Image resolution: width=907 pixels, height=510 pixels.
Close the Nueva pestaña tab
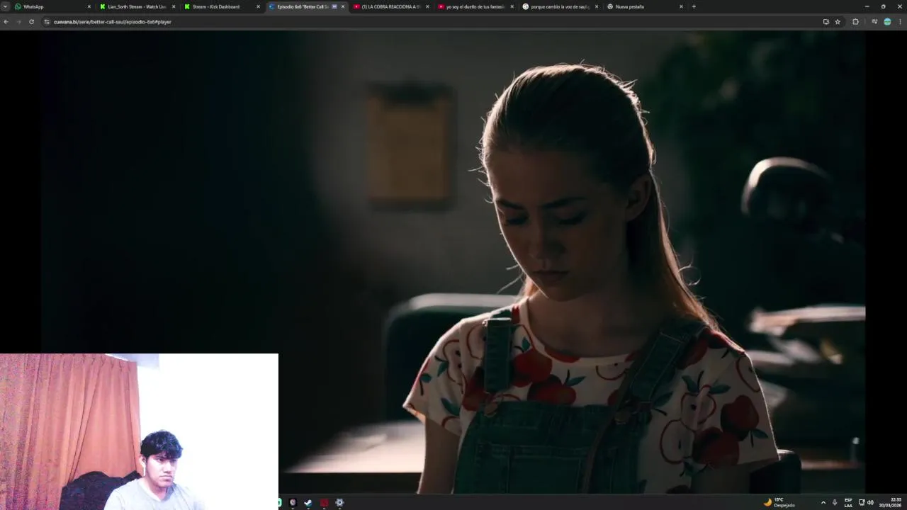point(681,6)
